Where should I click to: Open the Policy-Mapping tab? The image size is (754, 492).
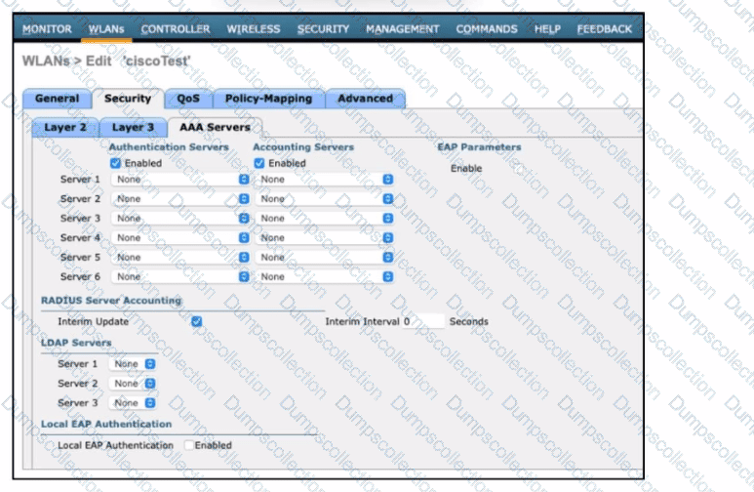(x=268, y=99)
